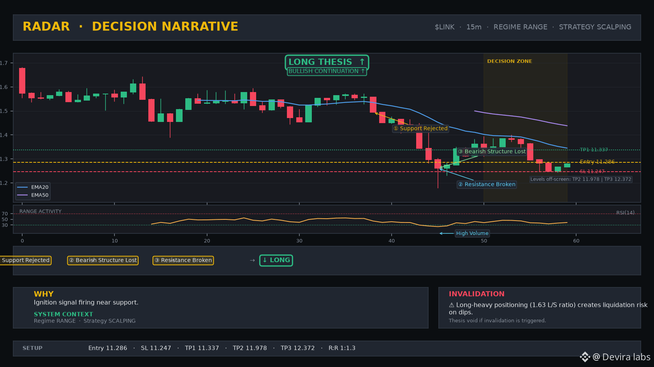The height and width of the screenshot is (367, 654).
Task: Click the green LONG decision button
Action: (x=276, y=260)
